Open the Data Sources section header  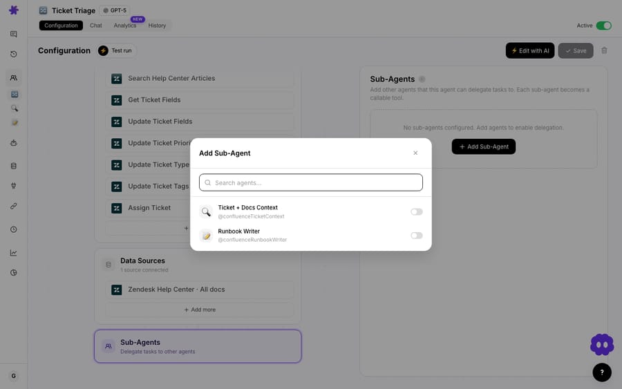(x=198, y=265)
